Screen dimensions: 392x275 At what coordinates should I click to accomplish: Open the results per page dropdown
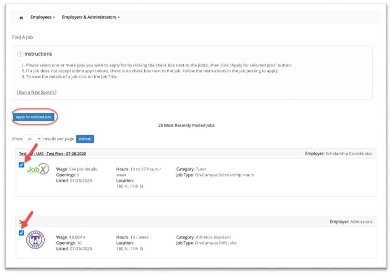[x=33, y=139]
